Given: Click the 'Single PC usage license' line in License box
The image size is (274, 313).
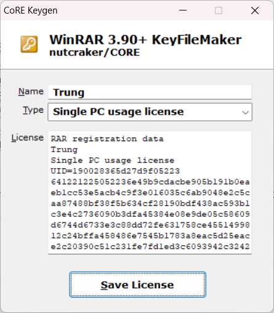Looking at the screenshot, I should [x=113, y=160].
